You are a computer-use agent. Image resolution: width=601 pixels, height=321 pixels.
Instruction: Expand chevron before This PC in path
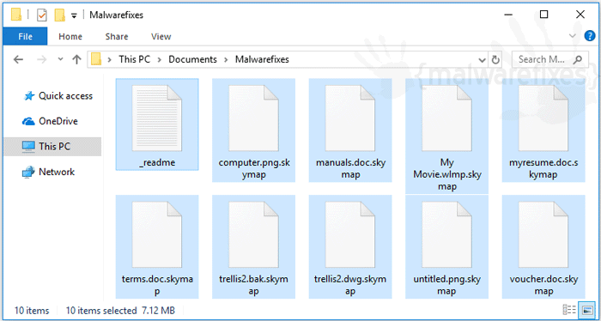[x=110, y=60]
